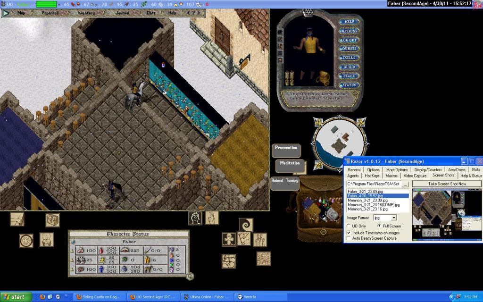Switch to the Macros tab

pyautogui.click(x=391, y=176)
